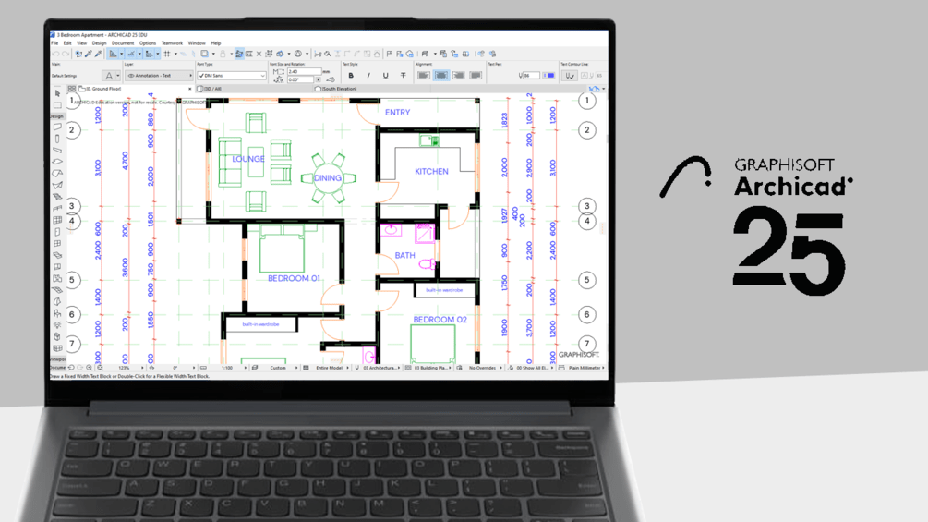
Task: Click the text contour line button
Action: point(570,76)
